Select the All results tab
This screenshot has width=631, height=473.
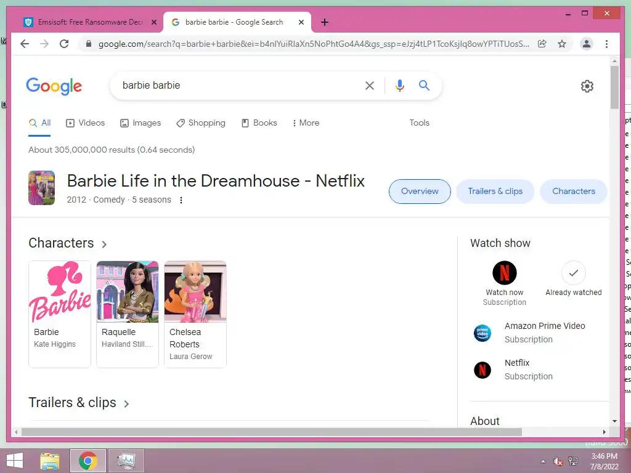pos(39,123)
